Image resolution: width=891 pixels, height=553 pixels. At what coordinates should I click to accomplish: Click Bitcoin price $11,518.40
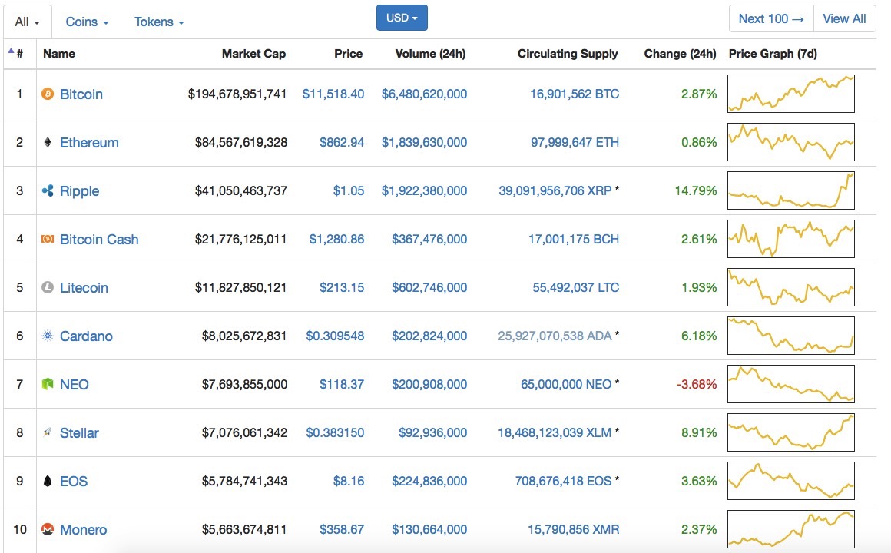click(333, 94)
